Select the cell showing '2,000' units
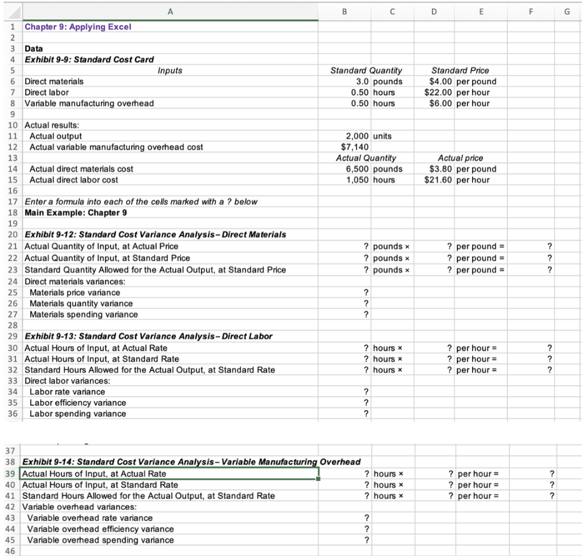The image size is (583, 556). pyautogui.click(x=344, y=135)
